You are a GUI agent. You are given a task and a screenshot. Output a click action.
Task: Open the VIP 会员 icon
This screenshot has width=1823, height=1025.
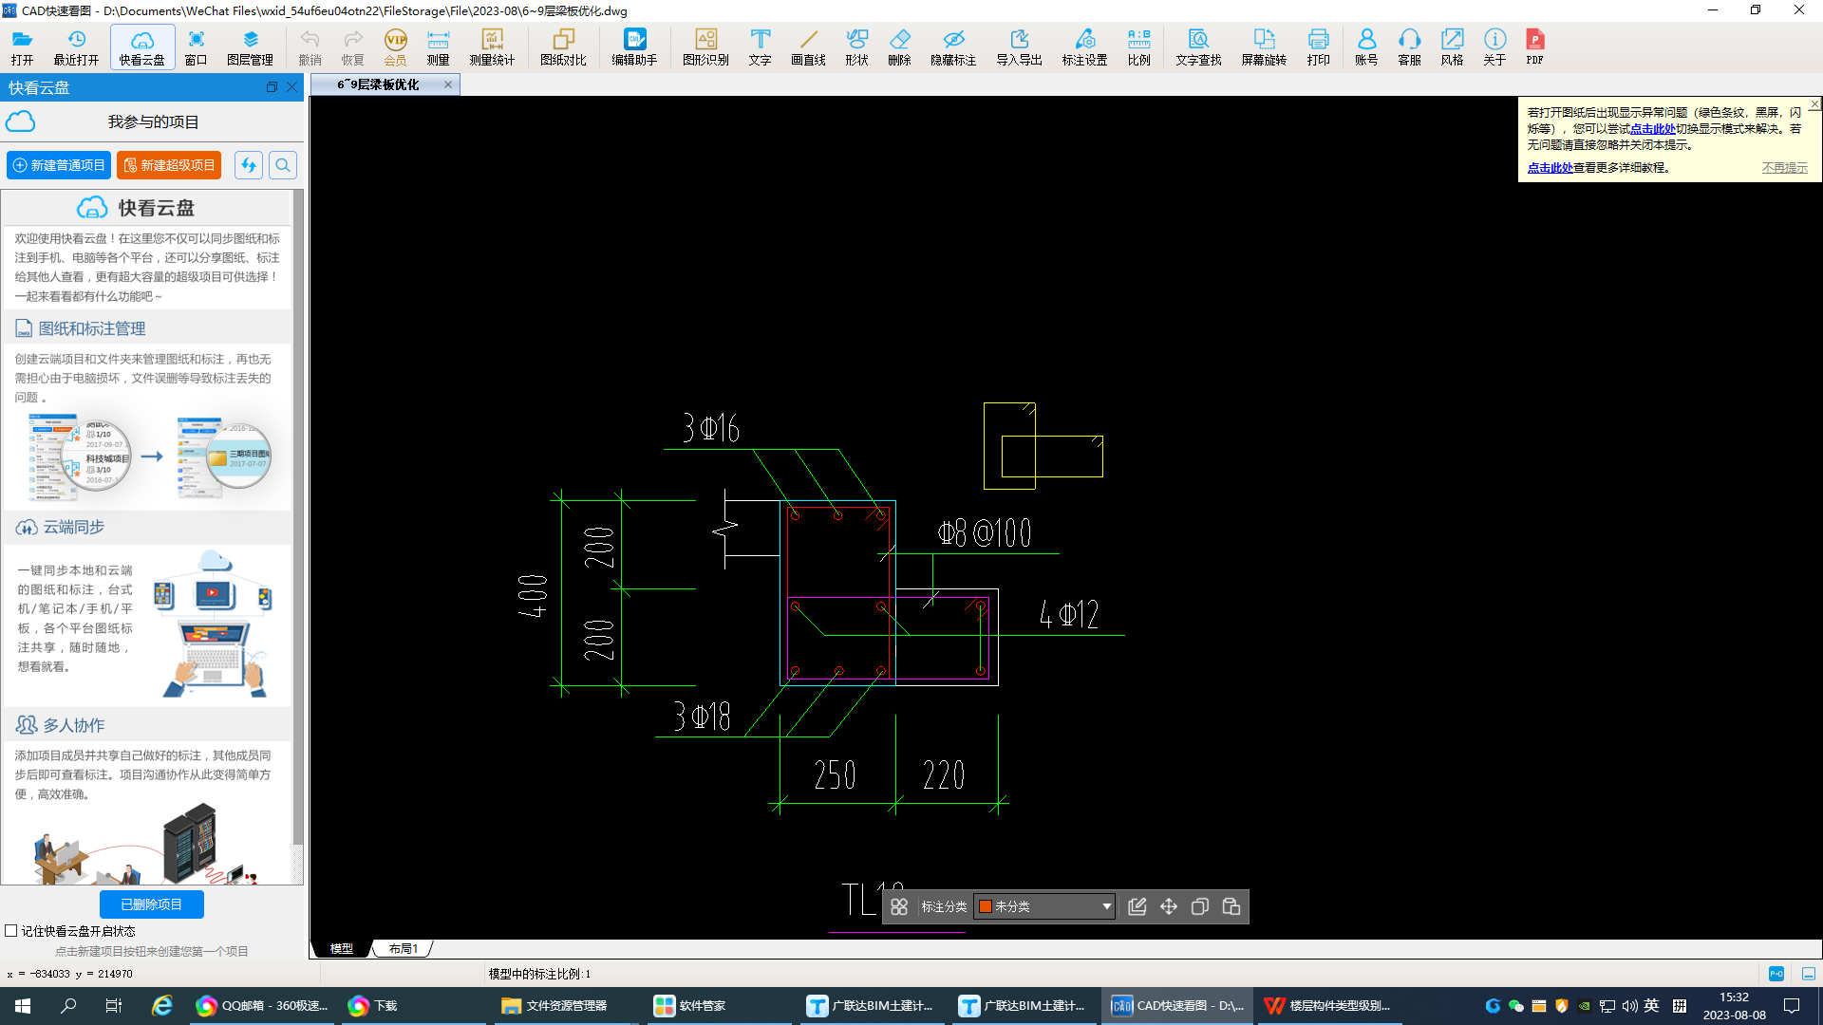point(395,47)
